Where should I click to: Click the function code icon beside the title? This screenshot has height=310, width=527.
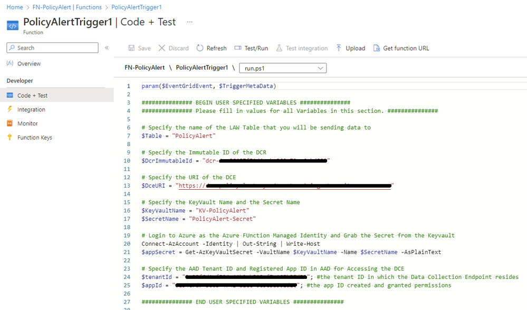(13, 26)
